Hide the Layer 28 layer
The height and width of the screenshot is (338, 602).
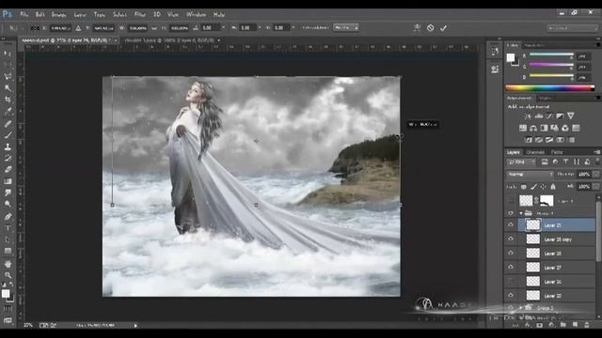coord(511,253)
